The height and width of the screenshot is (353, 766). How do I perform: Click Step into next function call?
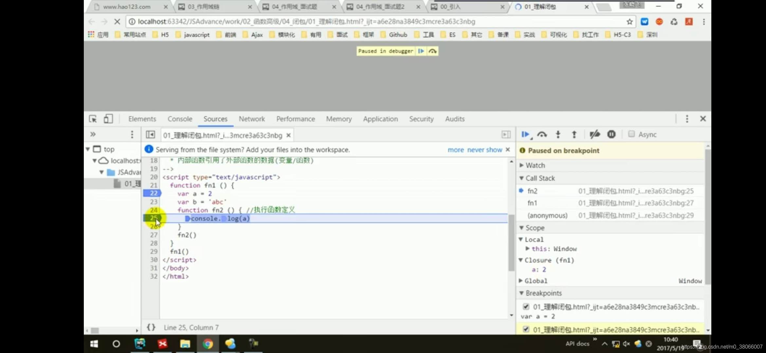558,134
